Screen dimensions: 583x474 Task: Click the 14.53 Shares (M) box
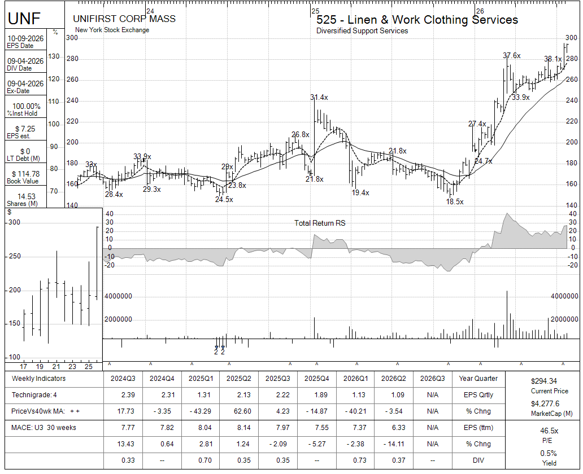(25, 197)
